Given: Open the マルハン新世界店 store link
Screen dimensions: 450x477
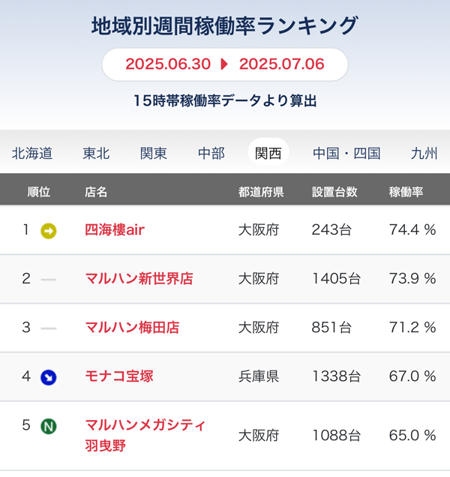Looking at the screenshot, I should [139, 278].
